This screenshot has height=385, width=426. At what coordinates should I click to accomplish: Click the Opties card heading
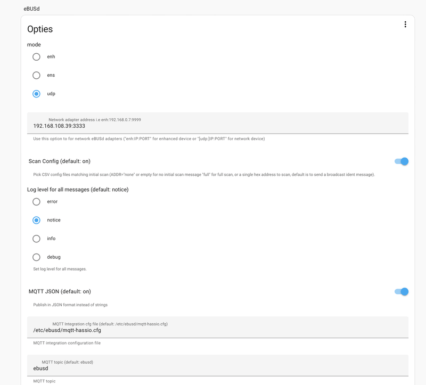point(40,29)
